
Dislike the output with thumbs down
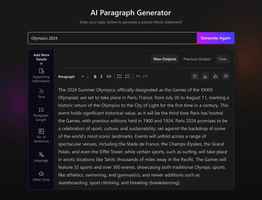point(226,76)
